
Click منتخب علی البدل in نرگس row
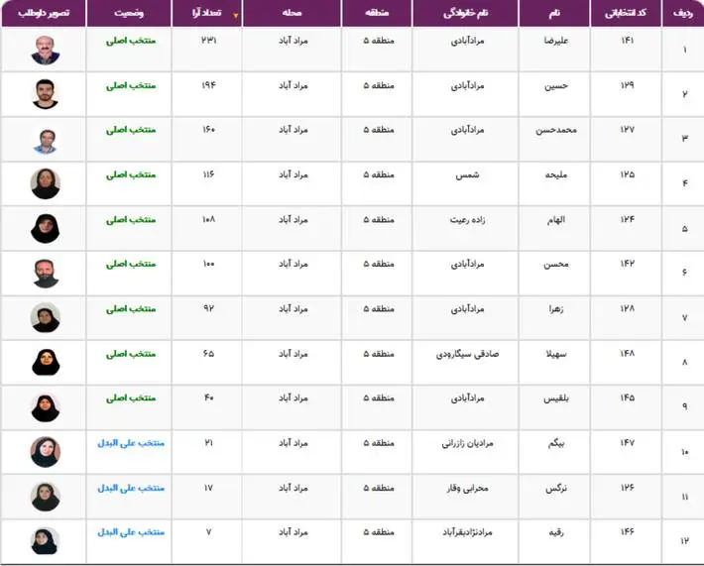coord(131,488)
